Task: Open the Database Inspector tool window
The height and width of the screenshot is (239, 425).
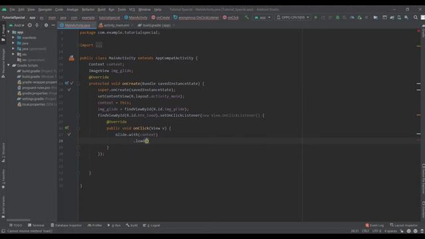Action: (x=66, y=225)
